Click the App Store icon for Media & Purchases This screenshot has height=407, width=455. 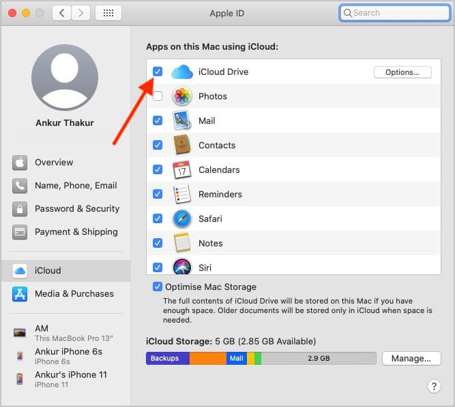tap(20, 294)
